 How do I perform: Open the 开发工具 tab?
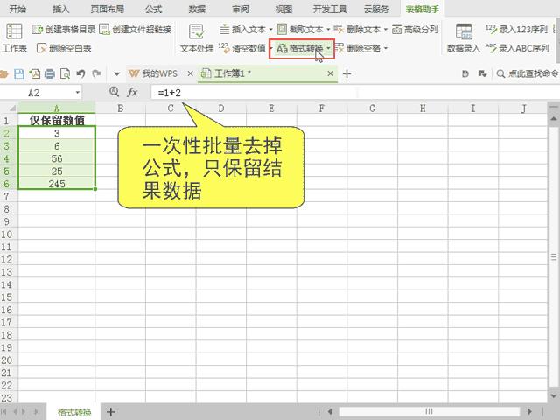pos(330,9)
